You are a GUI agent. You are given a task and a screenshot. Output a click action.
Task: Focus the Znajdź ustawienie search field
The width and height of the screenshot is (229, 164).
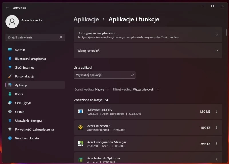(x=35, y=37)
